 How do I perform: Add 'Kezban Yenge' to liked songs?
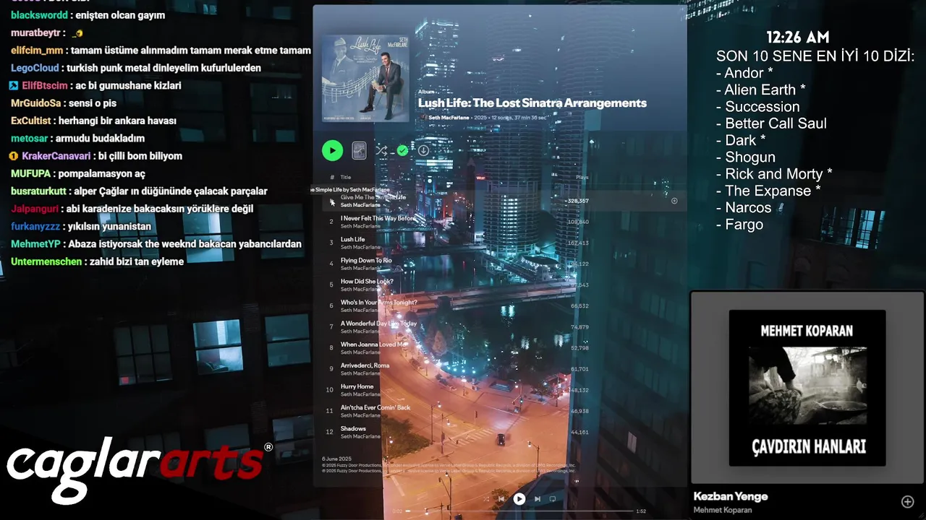pos(907,501)
